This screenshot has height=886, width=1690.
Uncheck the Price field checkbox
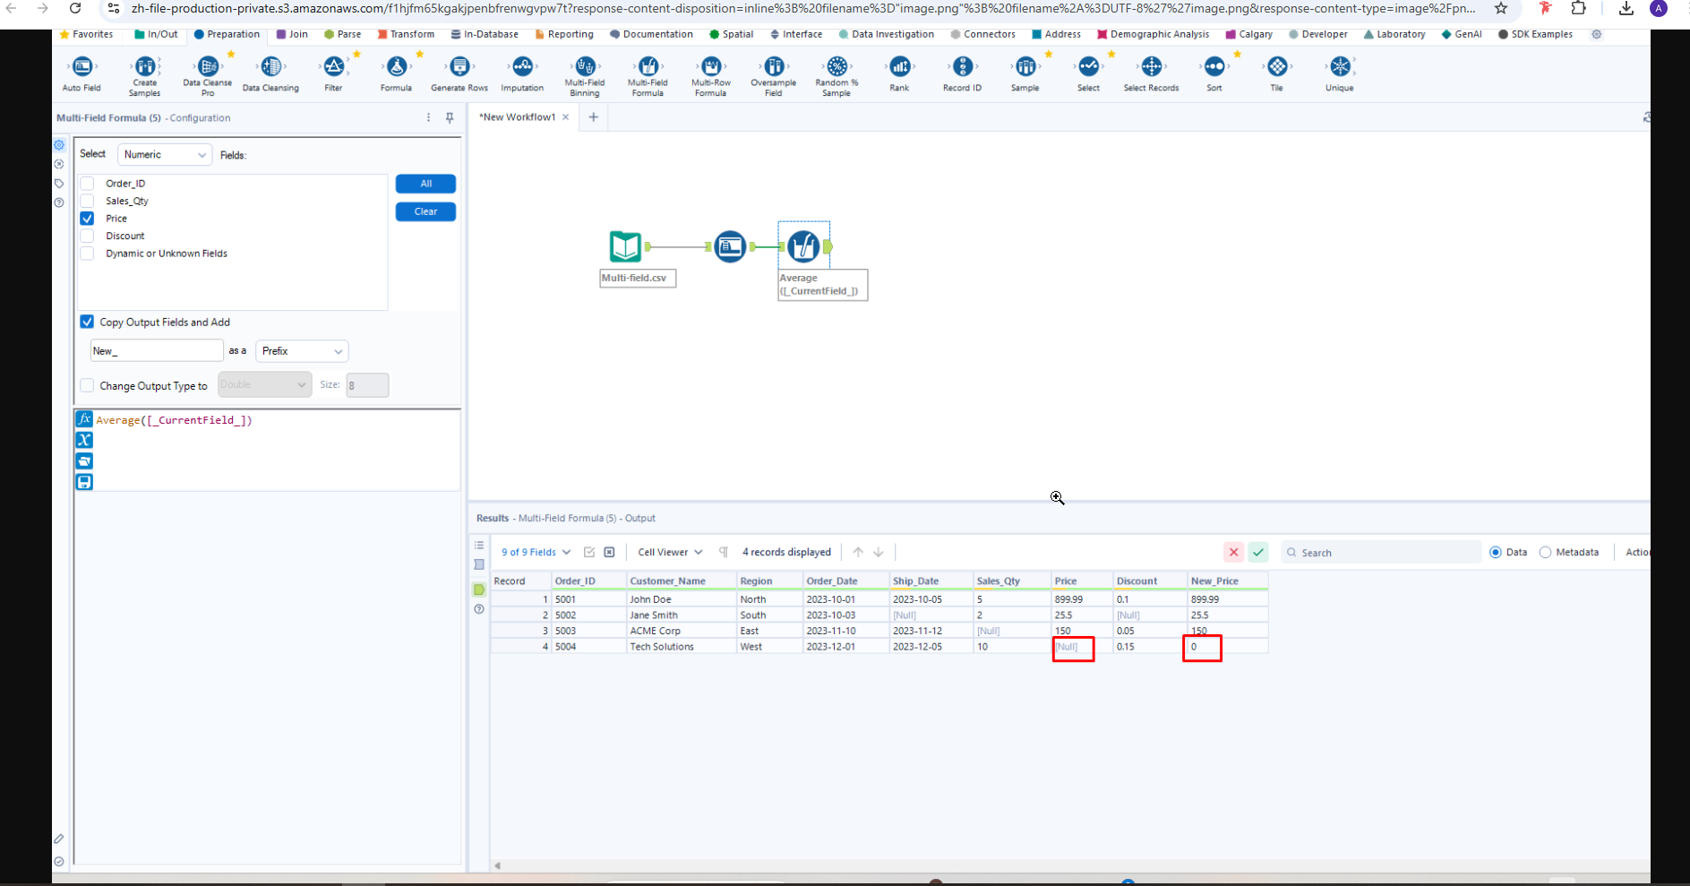point(87,219)
